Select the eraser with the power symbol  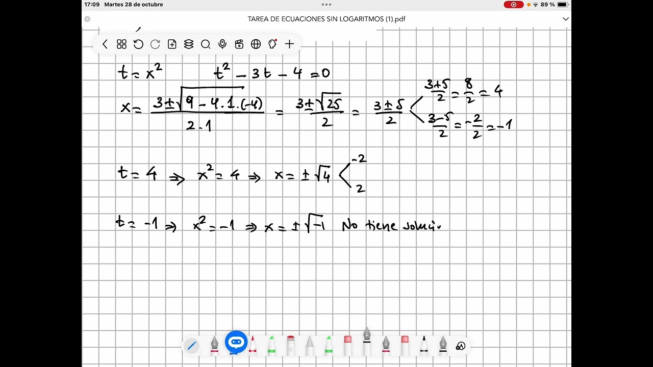coord(290,345)
